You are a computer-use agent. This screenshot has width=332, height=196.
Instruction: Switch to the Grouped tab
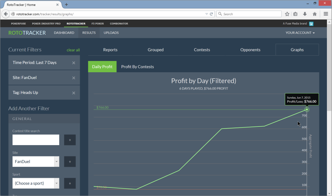pyautogui.click(x=156, y=50)
